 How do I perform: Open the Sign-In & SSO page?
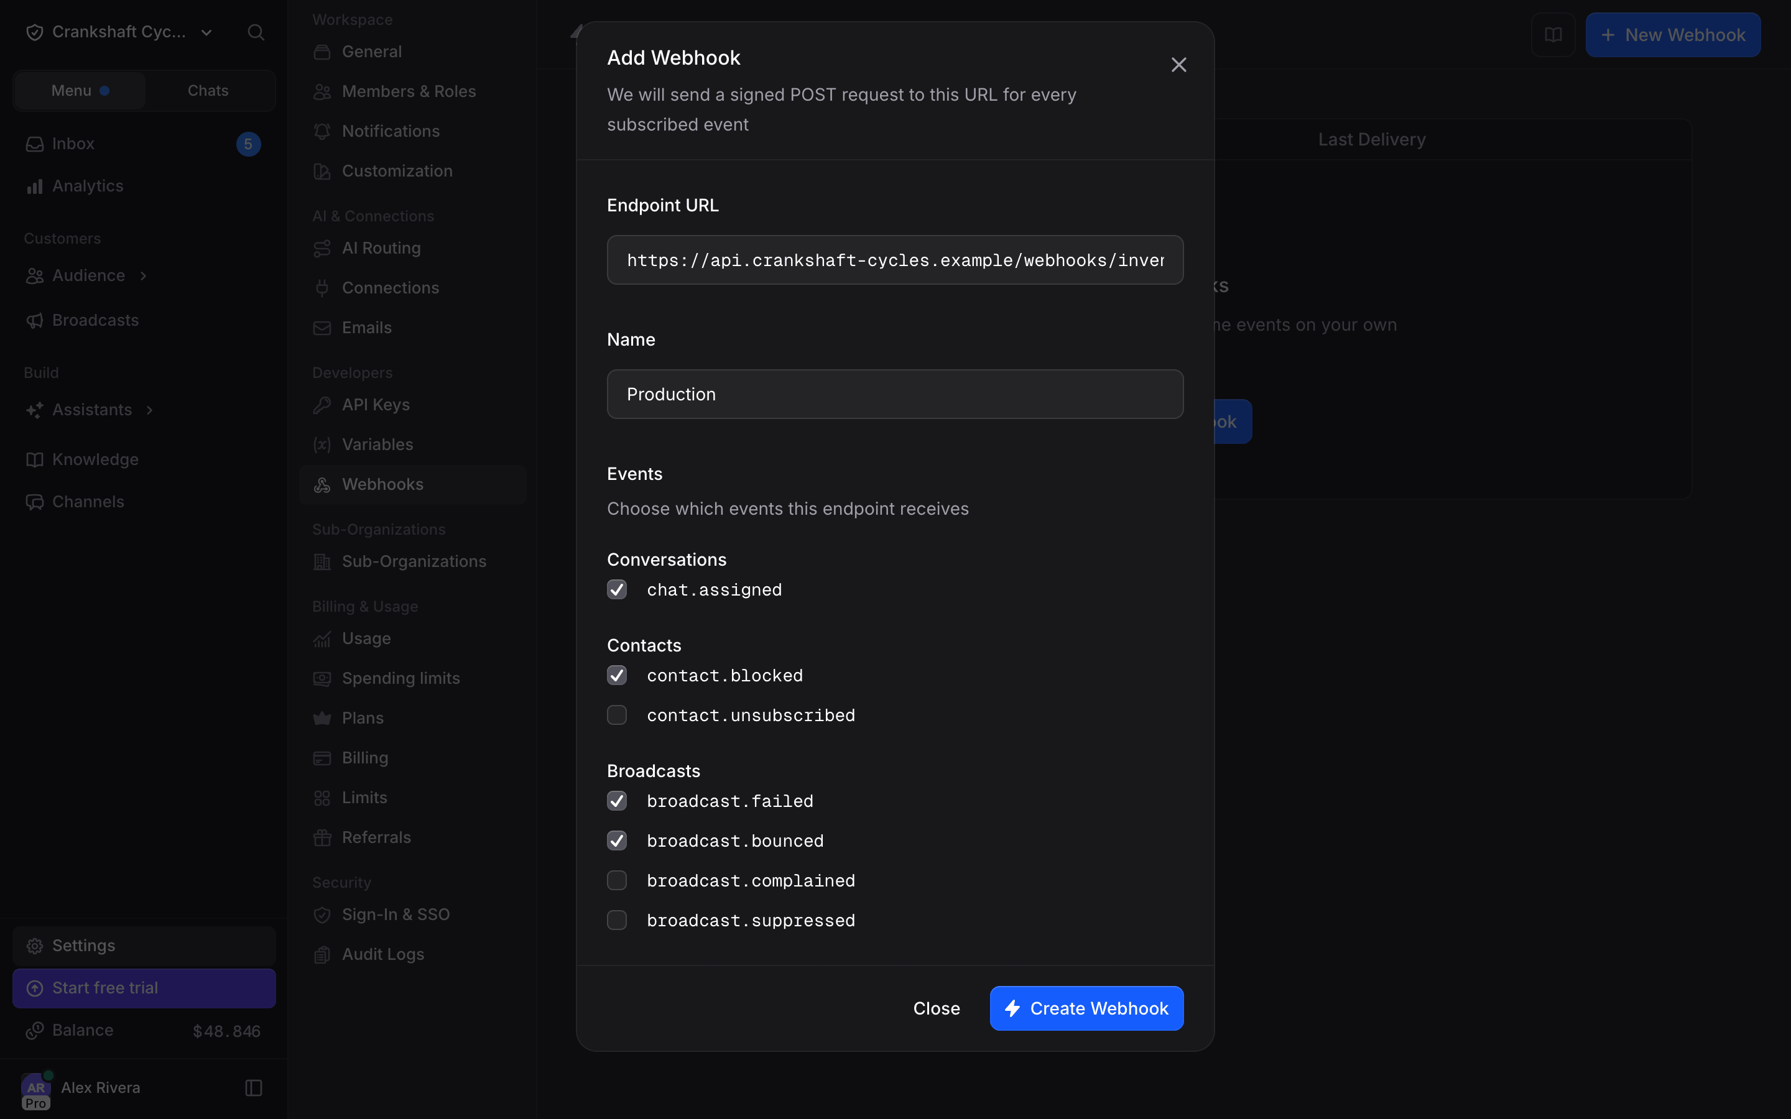pos(413,914)
